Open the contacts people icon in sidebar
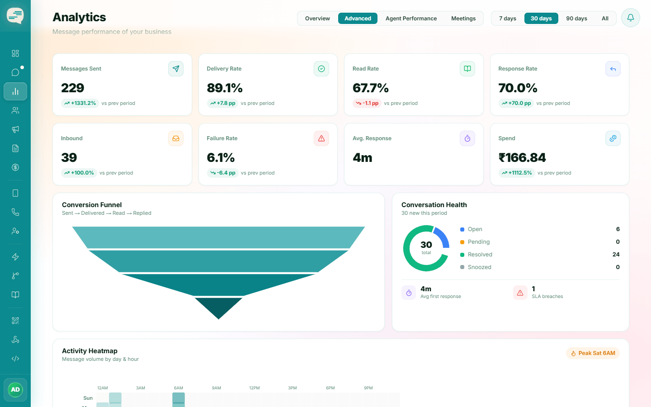Screen dimensions: 651x407 click(15, 110)
